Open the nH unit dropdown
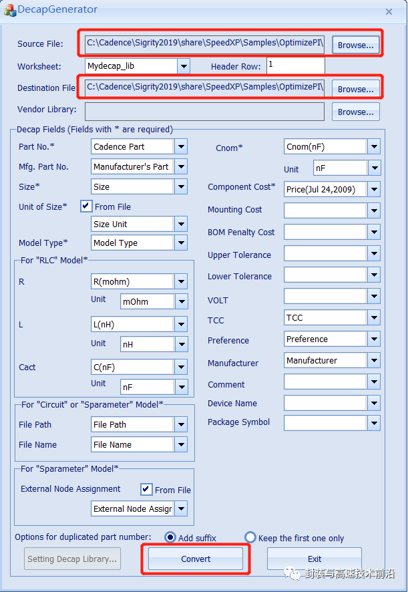This screenshot has height=592, width=408. [182, 344]
